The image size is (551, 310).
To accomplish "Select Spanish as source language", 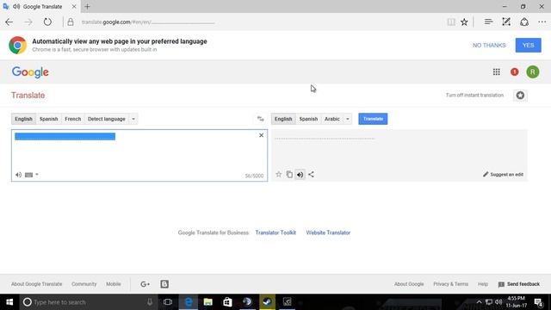I will click(x=48, y=119).
